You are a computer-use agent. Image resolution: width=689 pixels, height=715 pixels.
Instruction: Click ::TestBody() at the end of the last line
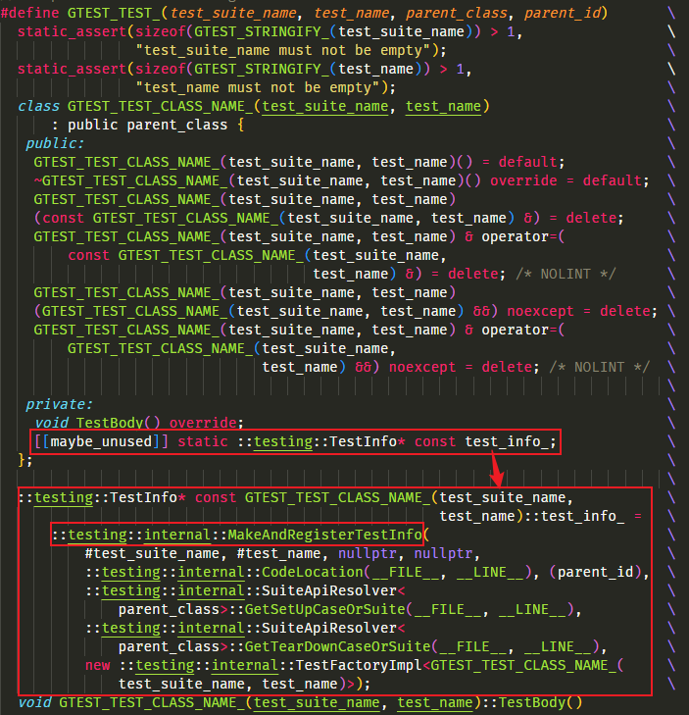tap(532, 702)
